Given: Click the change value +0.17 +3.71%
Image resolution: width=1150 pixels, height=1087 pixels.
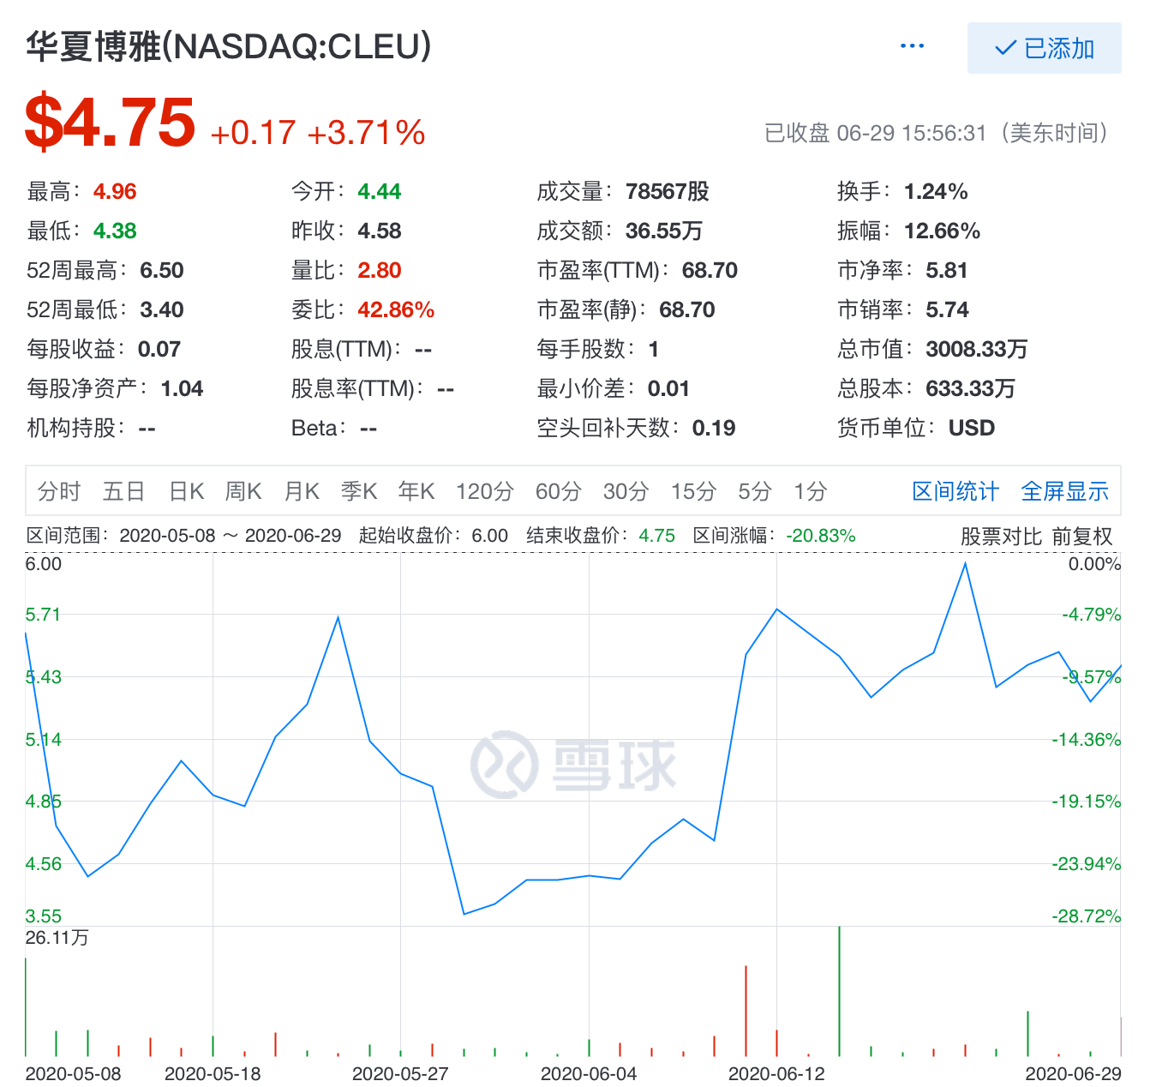Looking at the screenshot, I should click(318, 133).
